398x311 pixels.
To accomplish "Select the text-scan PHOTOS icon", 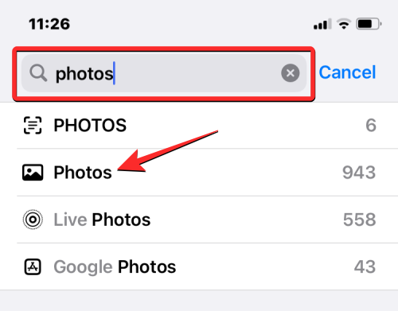I will (x=33, y=125).
